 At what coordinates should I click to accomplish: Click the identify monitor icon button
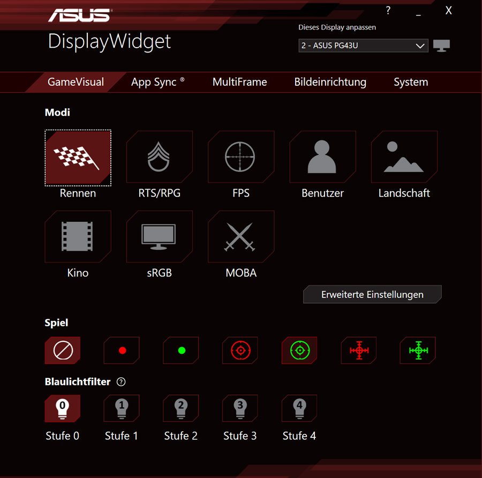(x=441, y=46)
